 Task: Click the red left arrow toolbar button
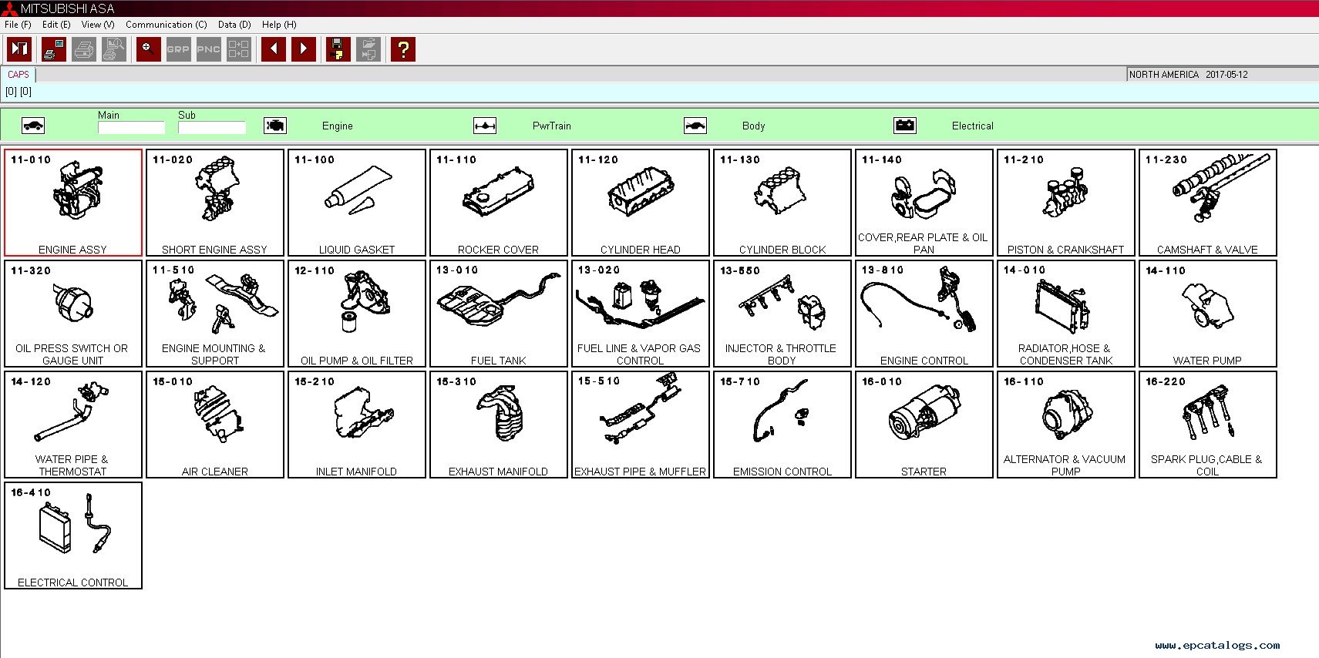[273, 49]
